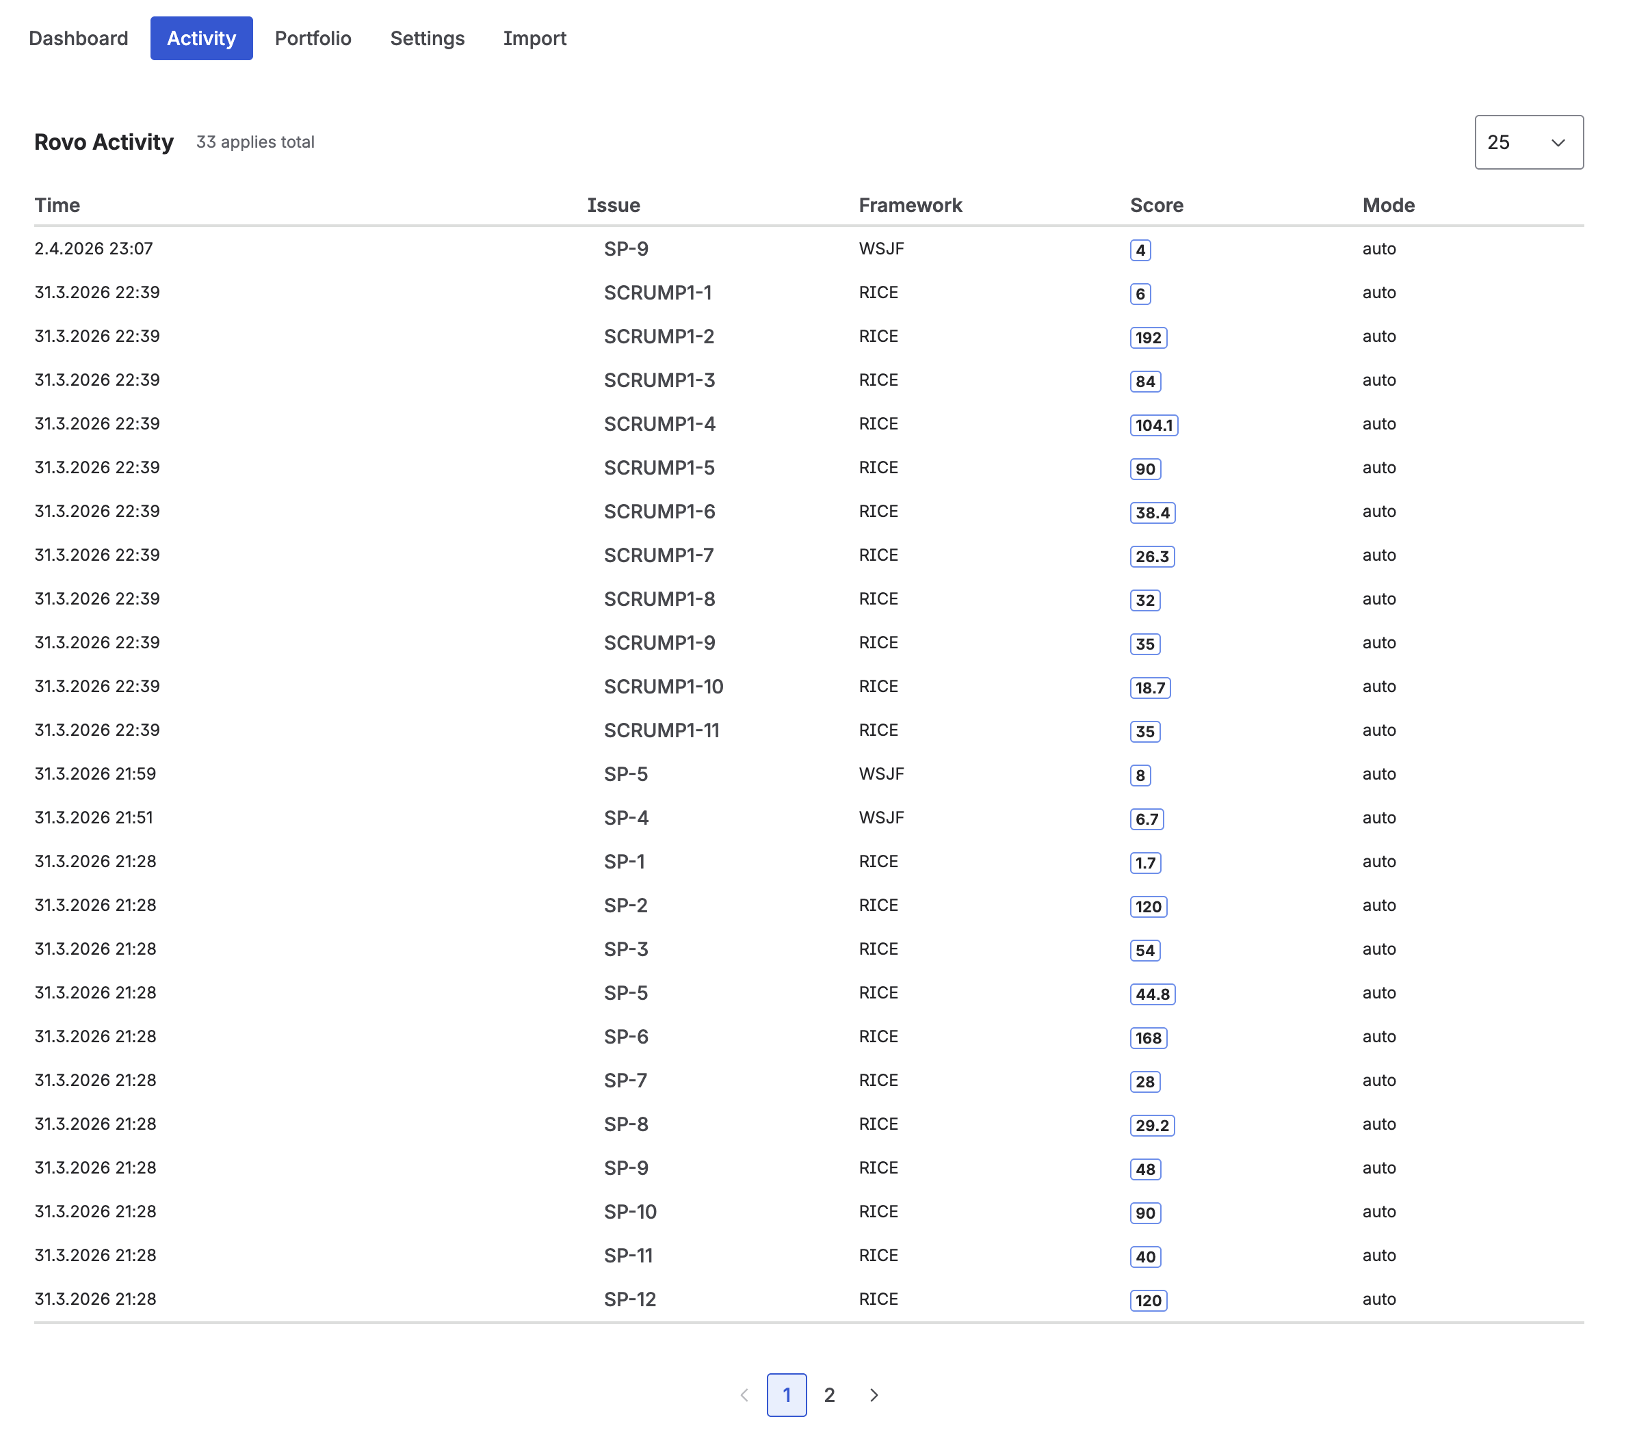Select the SP-9 WSJF activity row
This screenshot has width=1650, height=1443.
pyautogui.click(x=628, y=249)
